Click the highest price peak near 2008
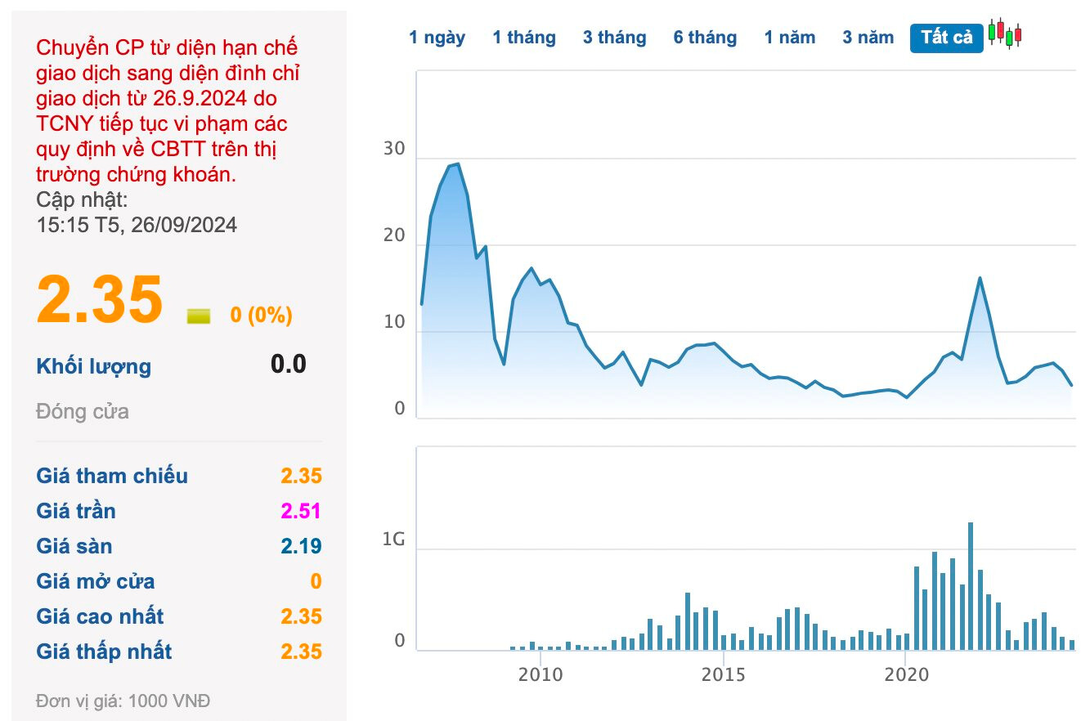This screenshot has height=721, width=1081. [457, 164]
